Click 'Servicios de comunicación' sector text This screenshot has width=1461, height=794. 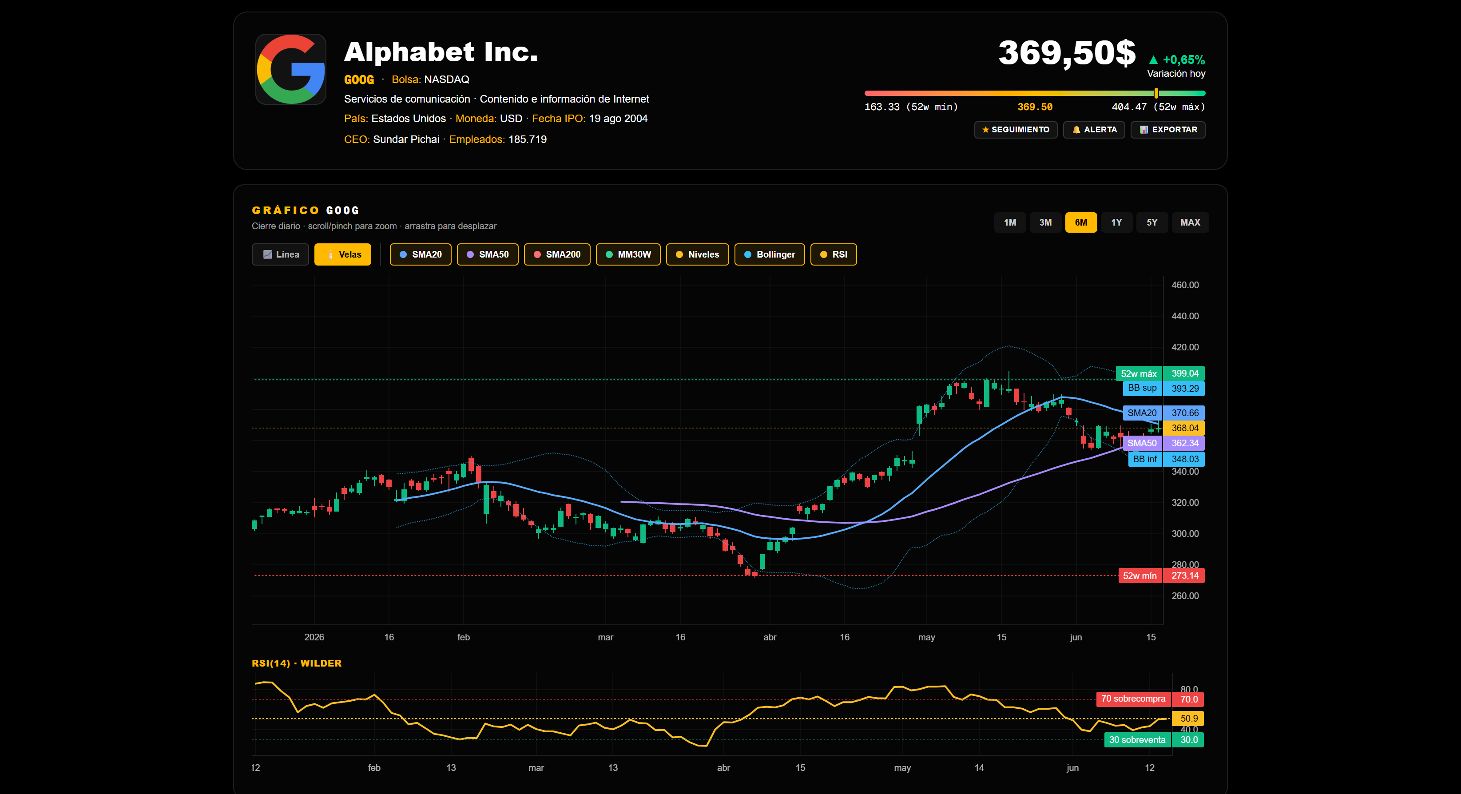(407, 99)
